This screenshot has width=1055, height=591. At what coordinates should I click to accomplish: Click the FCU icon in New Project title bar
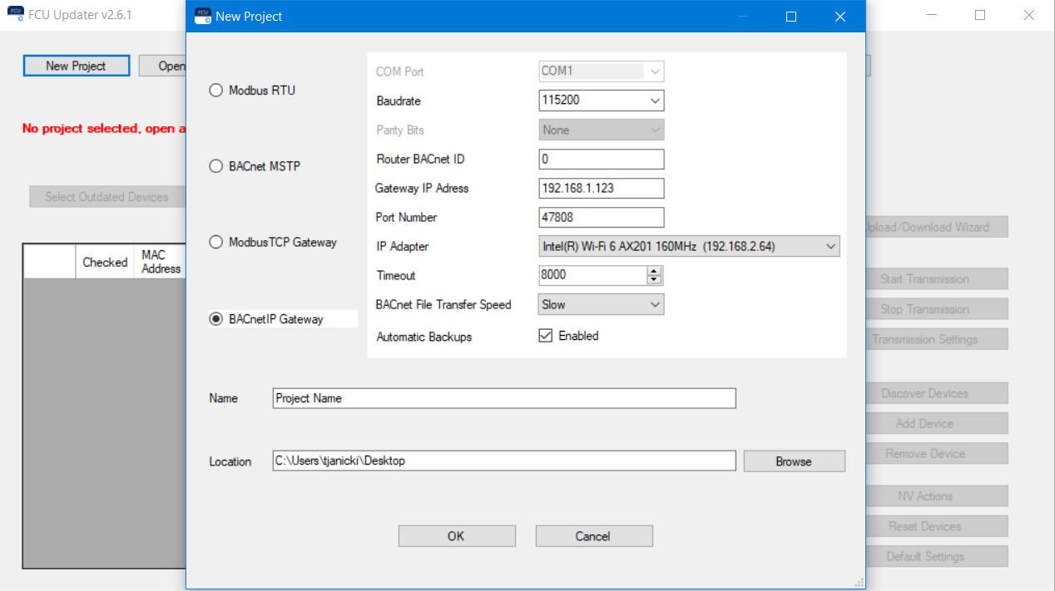202,16
